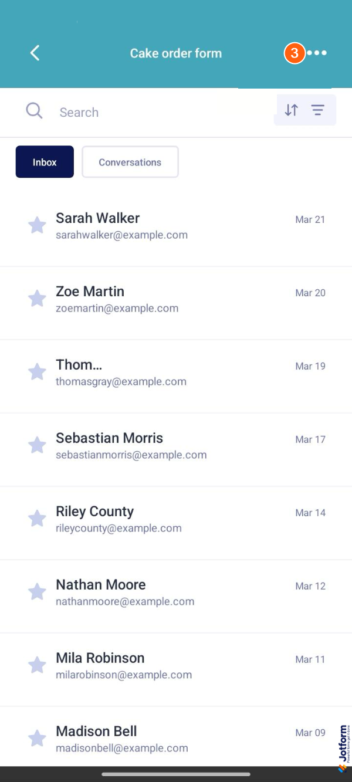
Task: Switch to the Conversations tab
Action: pos(130,162)
